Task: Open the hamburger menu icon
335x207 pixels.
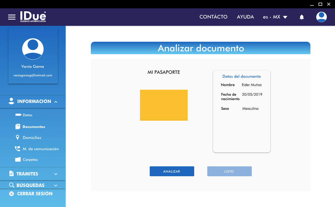Action: pyautogui.click(x=12, y=17)
